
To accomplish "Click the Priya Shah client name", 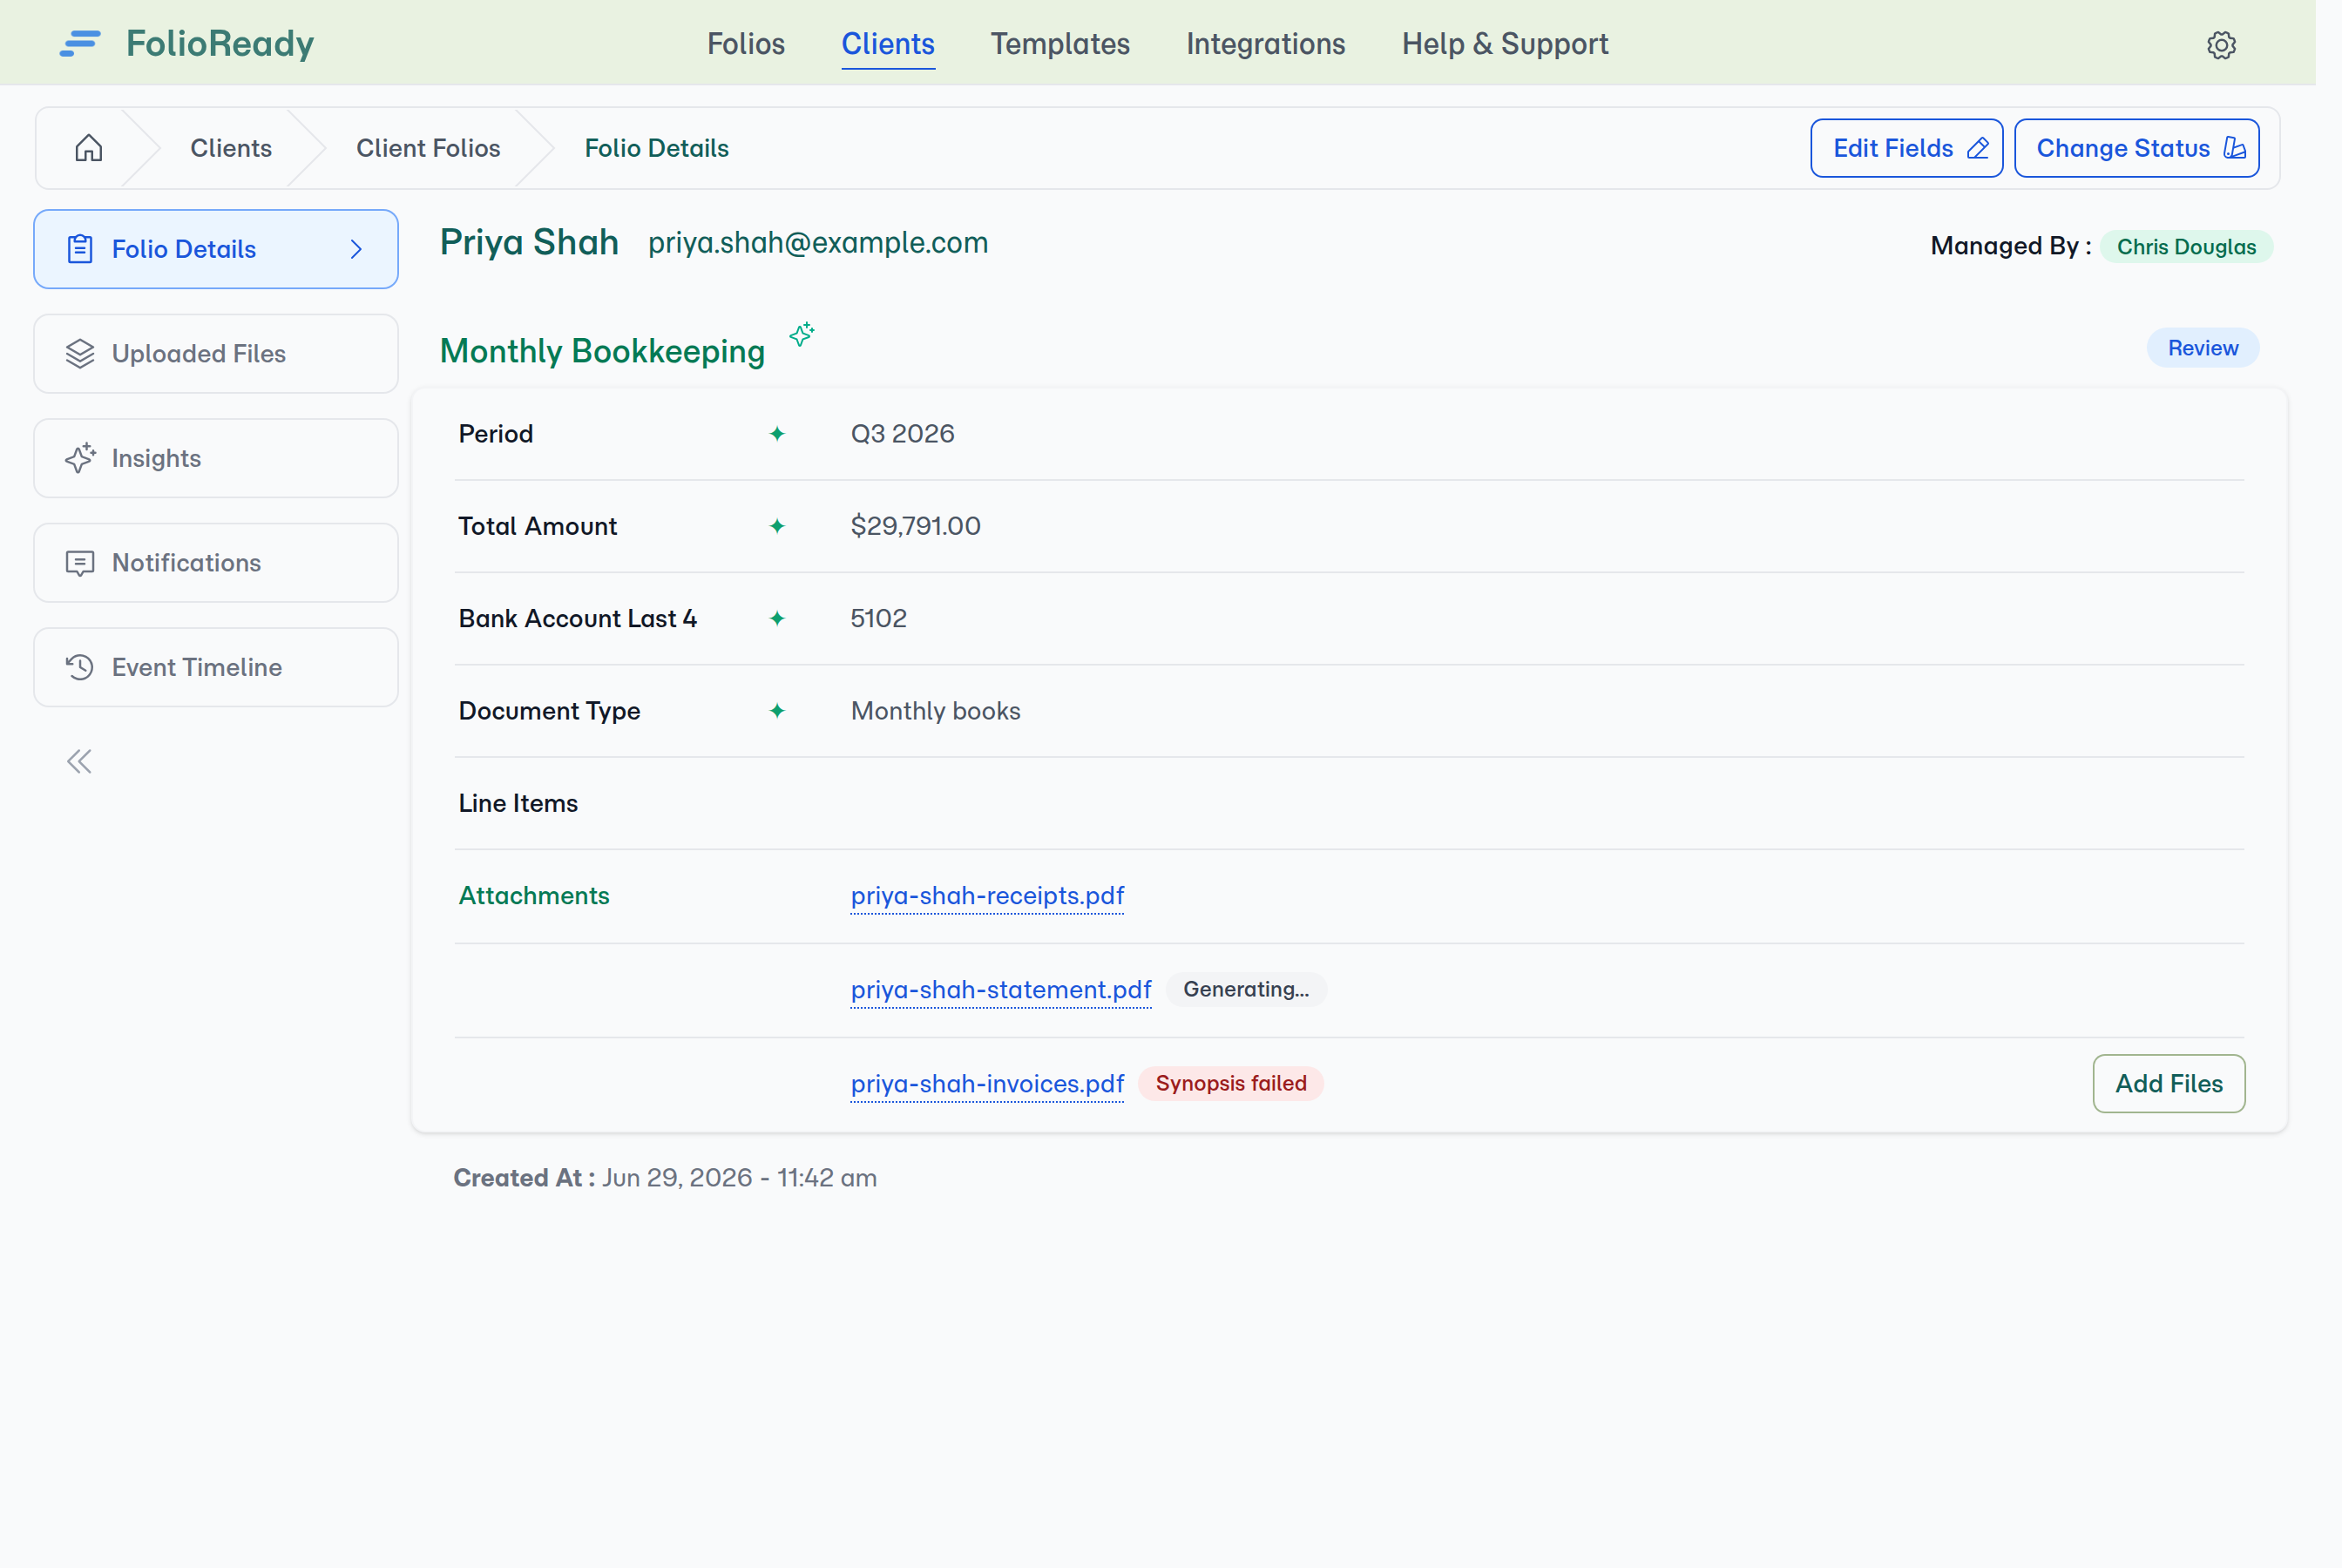I will click(529, 243).
